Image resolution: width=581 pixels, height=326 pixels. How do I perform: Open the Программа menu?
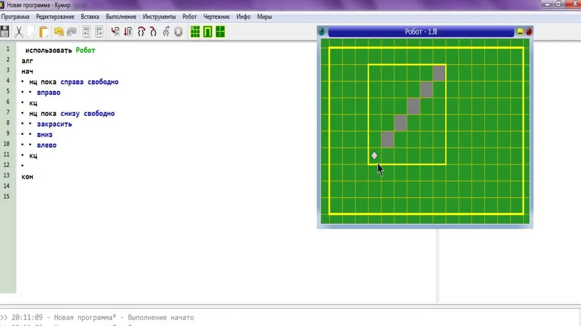[x=15, y=17]
